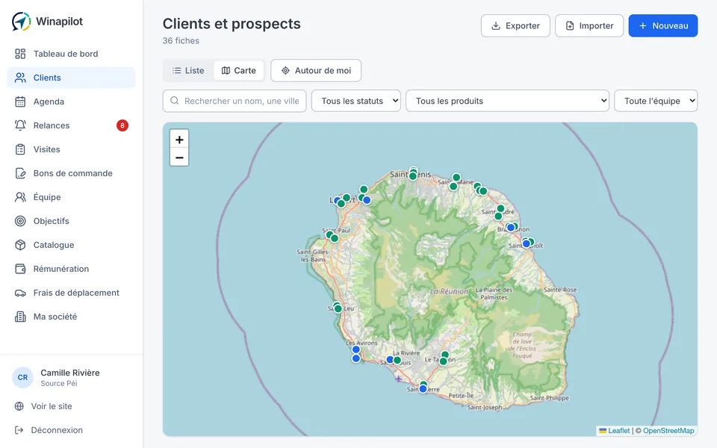The width and height of the screenshot is (717, 448).
Task: Open the Équipe section
Action: 72,197
